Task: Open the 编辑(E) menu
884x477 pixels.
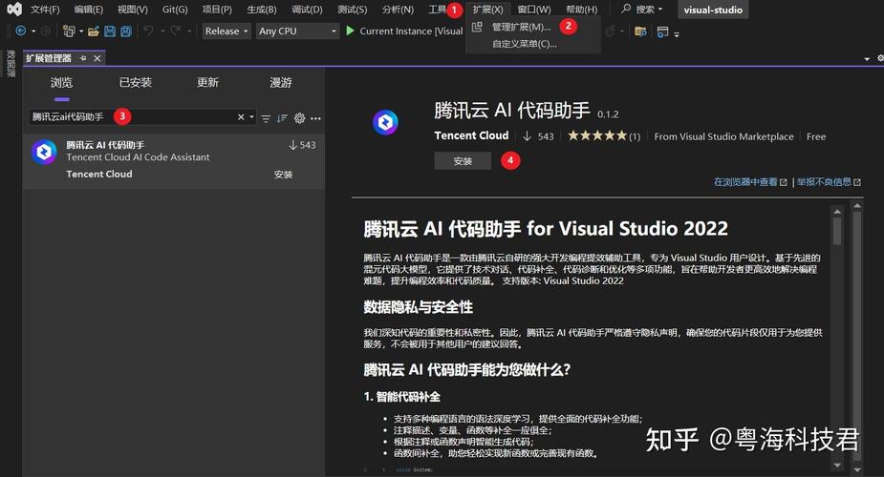Action: tap(89, 10)
